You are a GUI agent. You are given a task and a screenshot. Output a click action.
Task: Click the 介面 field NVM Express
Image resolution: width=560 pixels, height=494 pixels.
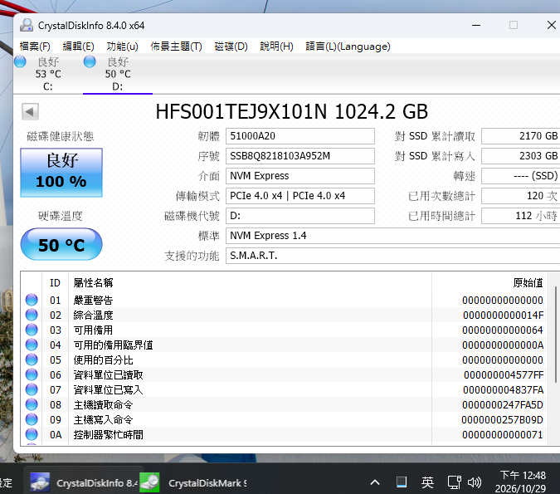(300, 176)
